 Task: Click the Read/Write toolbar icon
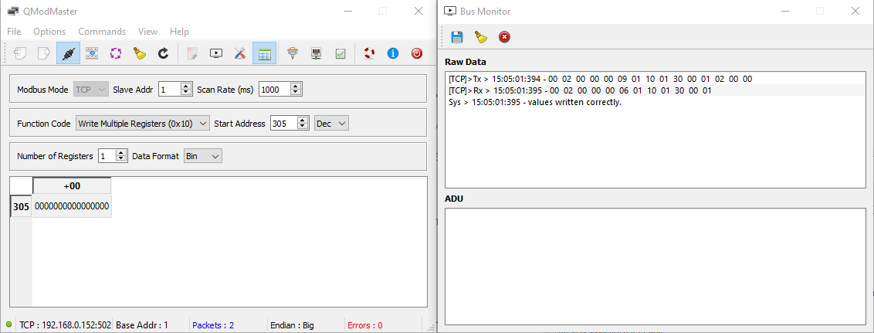click(91, 53)
